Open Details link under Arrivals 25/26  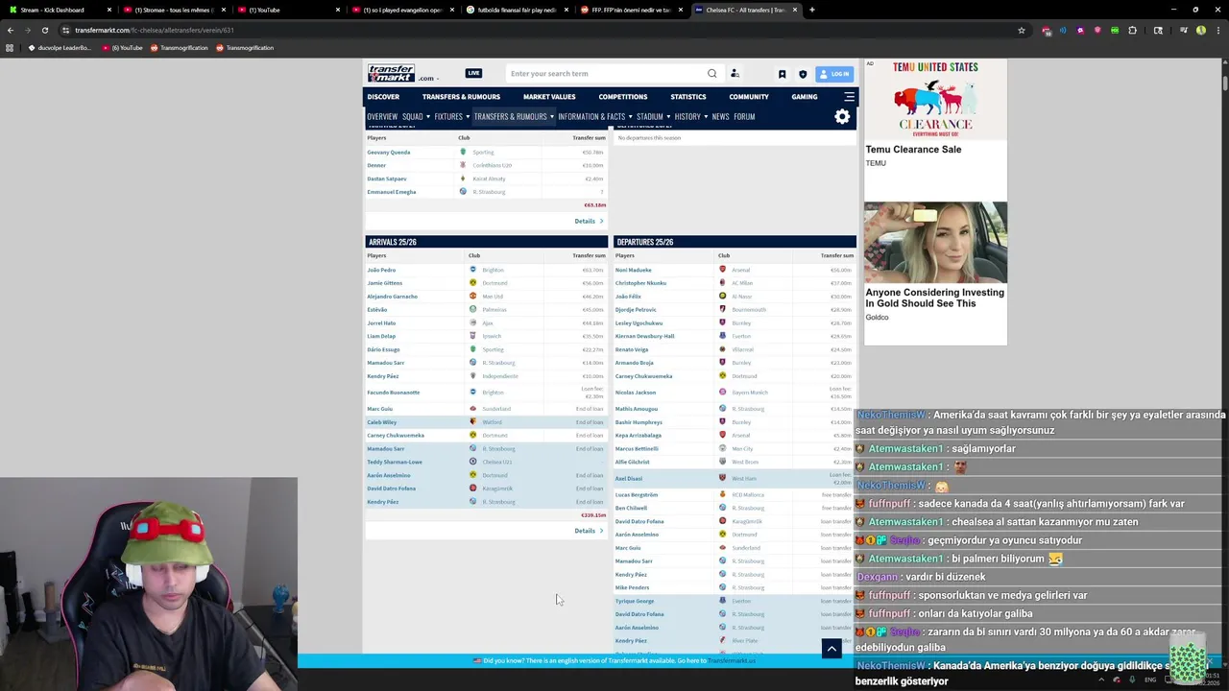[589, 531]
